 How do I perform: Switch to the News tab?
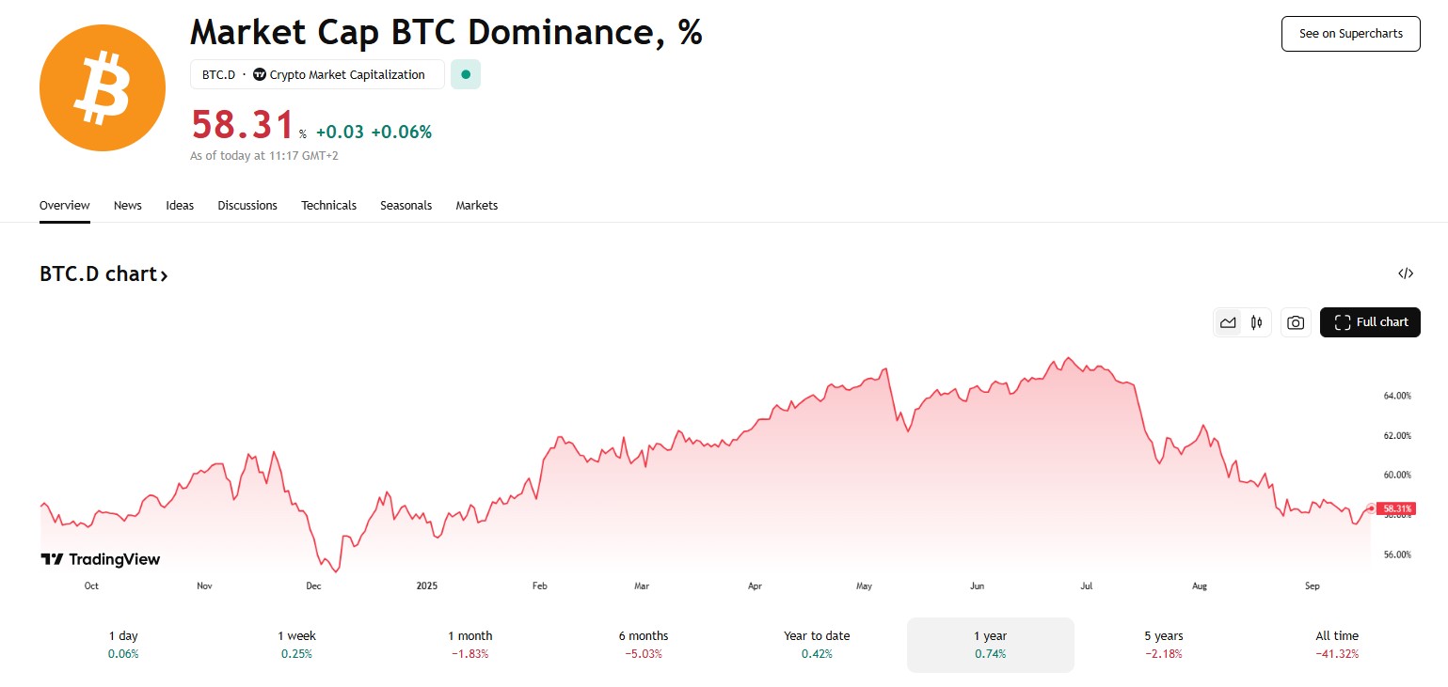(128, 205)
